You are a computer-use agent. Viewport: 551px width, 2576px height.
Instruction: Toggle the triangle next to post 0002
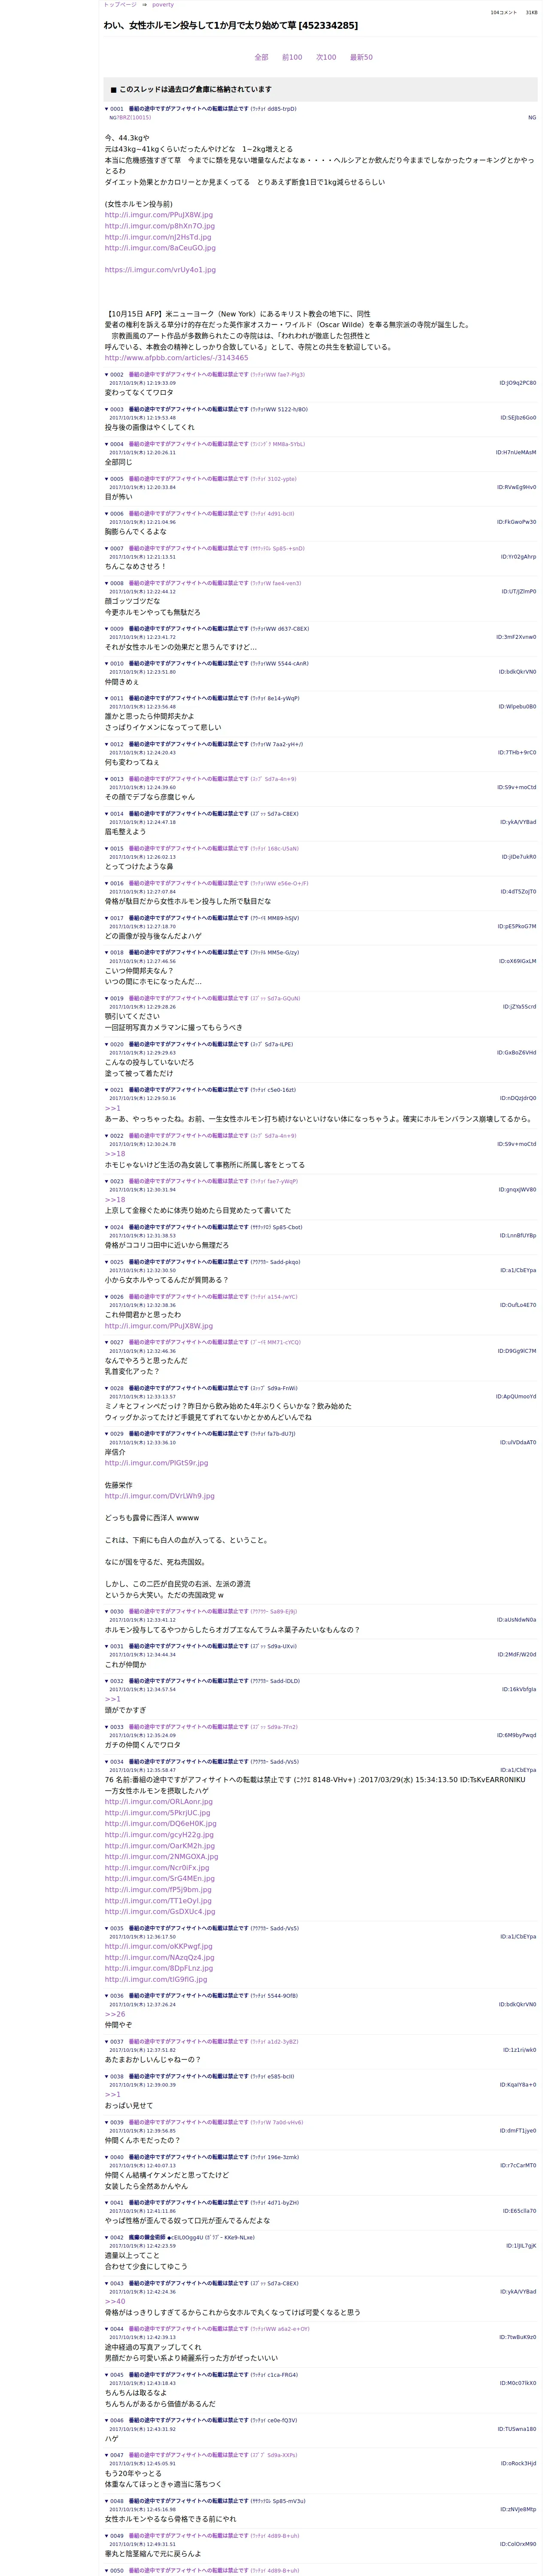pos(107,374)
